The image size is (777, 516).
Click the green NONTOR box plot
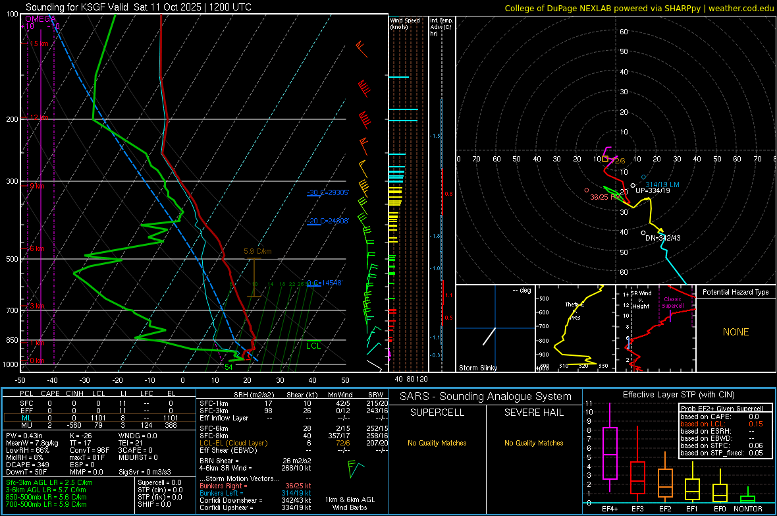coord(748,496)
